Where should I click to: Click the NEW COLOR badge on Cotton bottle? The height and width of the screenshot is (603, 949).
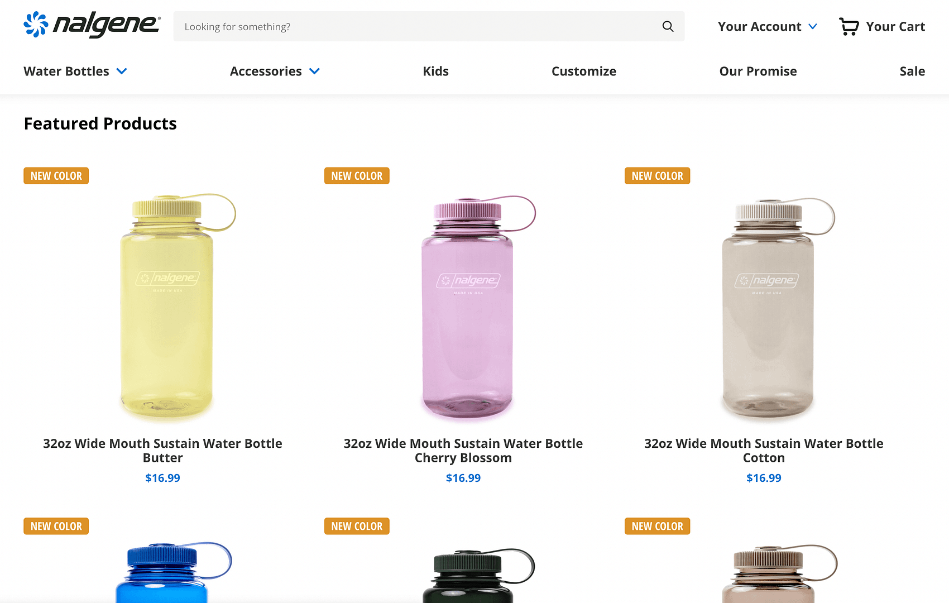(657, 175)
